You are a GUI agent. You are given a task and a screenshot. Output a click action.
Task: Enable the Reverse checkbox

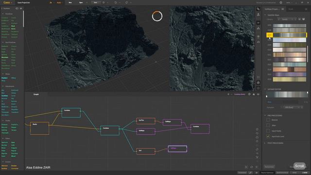pyautogui.click(x=268, y=120)
